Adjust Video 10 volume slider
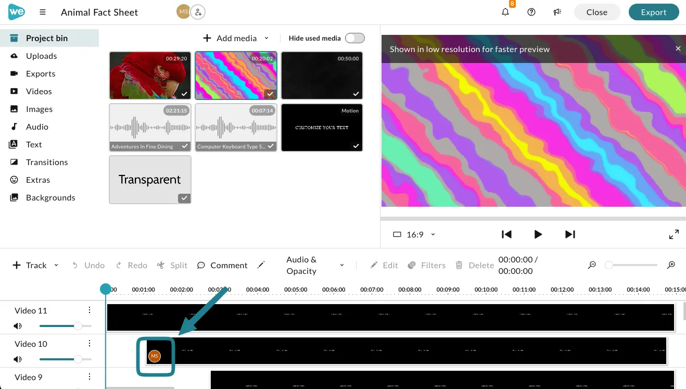The image size is (686, 389). [x=66, y=359]
